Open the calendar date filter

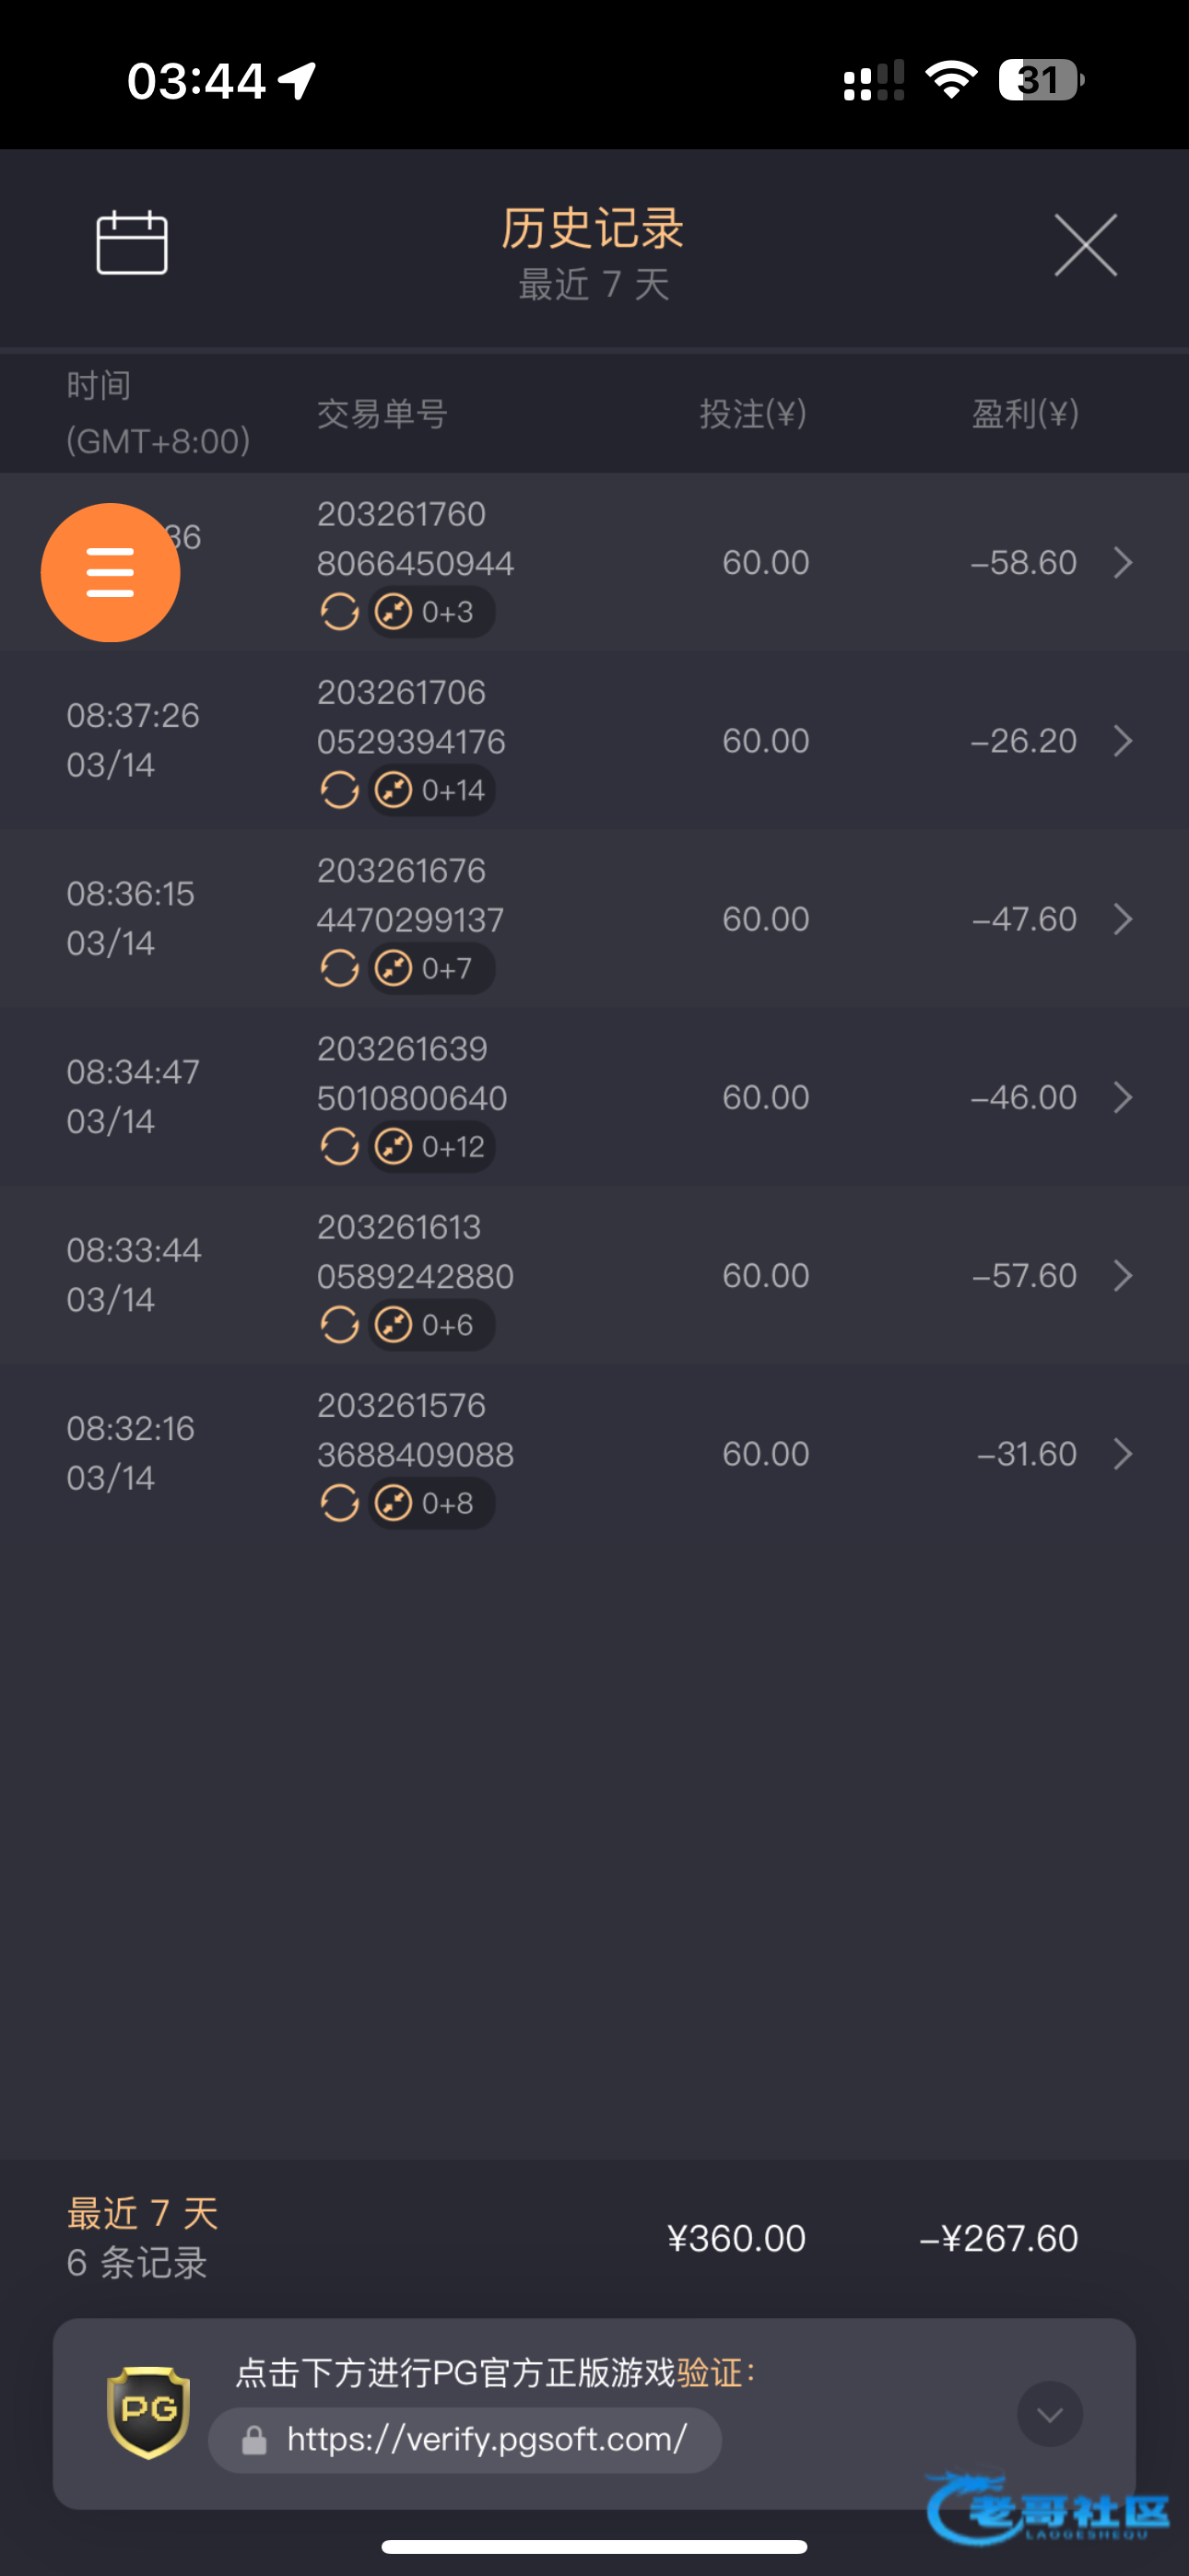click(x=131, y=242)
